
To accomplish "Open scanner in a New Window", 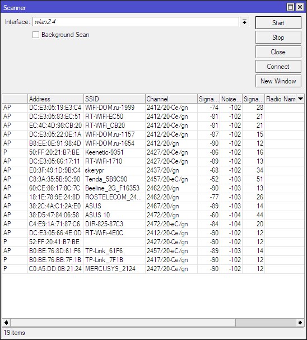I will 278,81.
